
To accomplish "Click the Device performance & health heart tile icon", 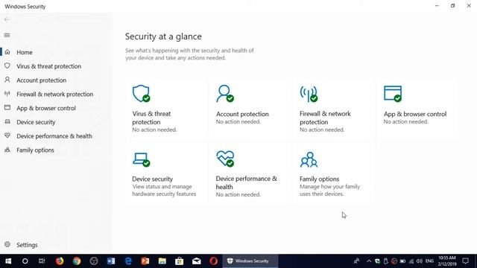I will [225, 159].
